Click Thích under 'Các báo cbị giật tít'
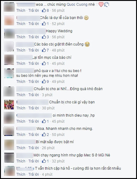The image size is (137, 179). click(21, 50)
